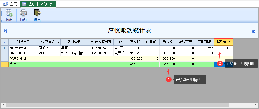Click the 人民币 cell in the 2023-04月对账 row

[120, 53]
